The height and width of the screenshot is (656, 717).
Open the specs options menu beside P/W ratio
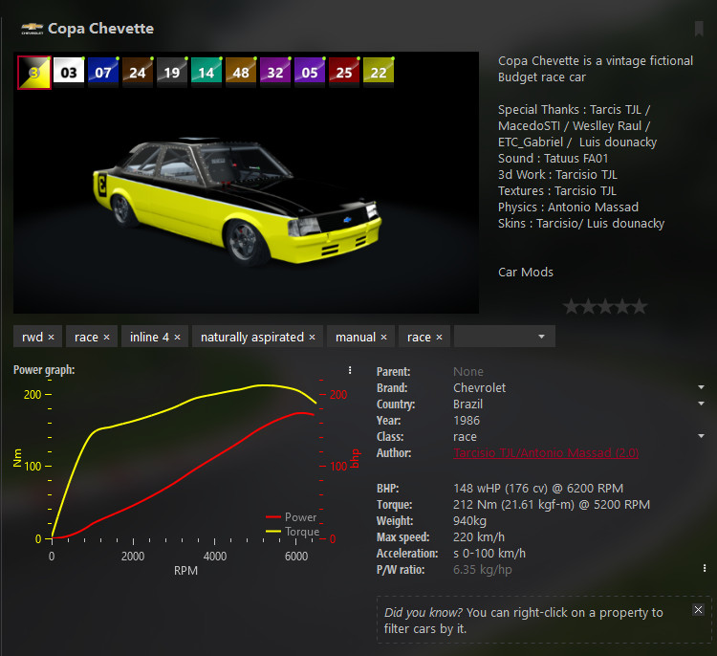pyautogui.click(x=705, y=568)
